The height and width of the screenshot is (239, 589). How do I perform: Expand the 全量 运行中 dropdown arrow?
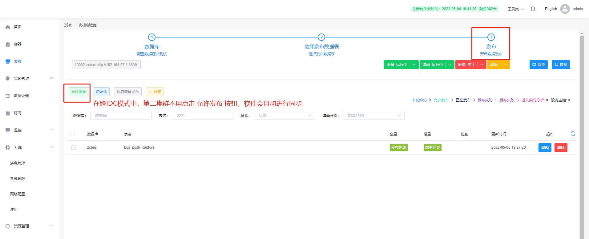(414, 65)
